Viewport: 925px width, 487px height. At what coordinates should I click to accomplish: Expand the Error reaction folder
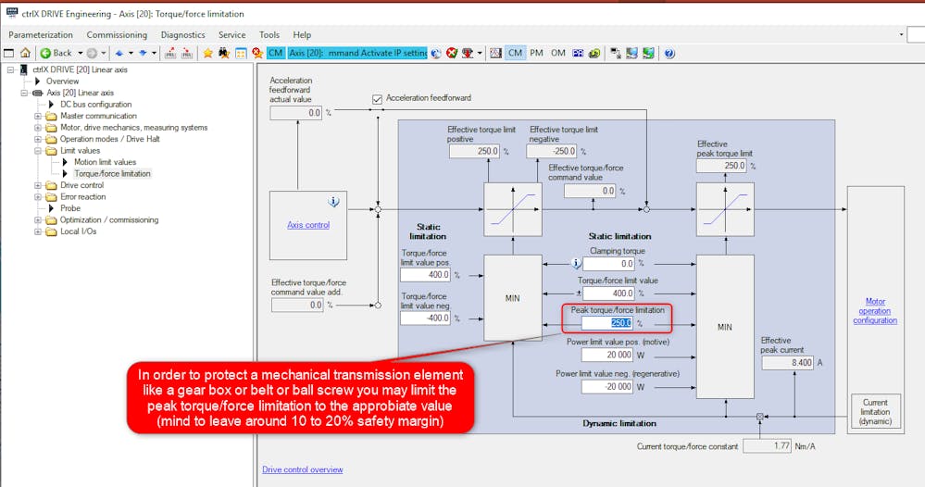38,197
